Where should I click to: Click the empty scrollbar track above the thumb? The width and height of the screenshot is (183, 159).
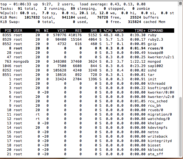pyautogui.click(x=180, y=51)
